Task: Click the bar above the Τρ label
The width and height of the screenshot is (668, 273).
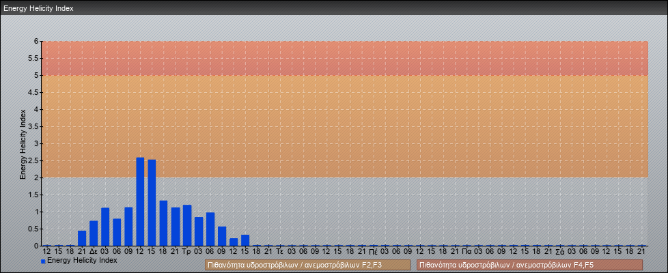Action: coord(186,225)
